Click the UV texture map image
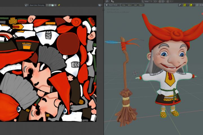Viewport: 203px width, 135px height. [x=48, y=69]
